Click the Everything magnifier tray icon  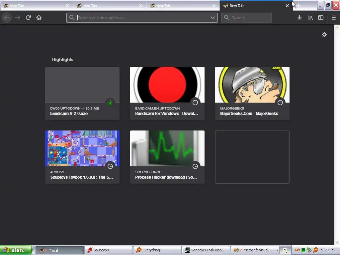315,250
